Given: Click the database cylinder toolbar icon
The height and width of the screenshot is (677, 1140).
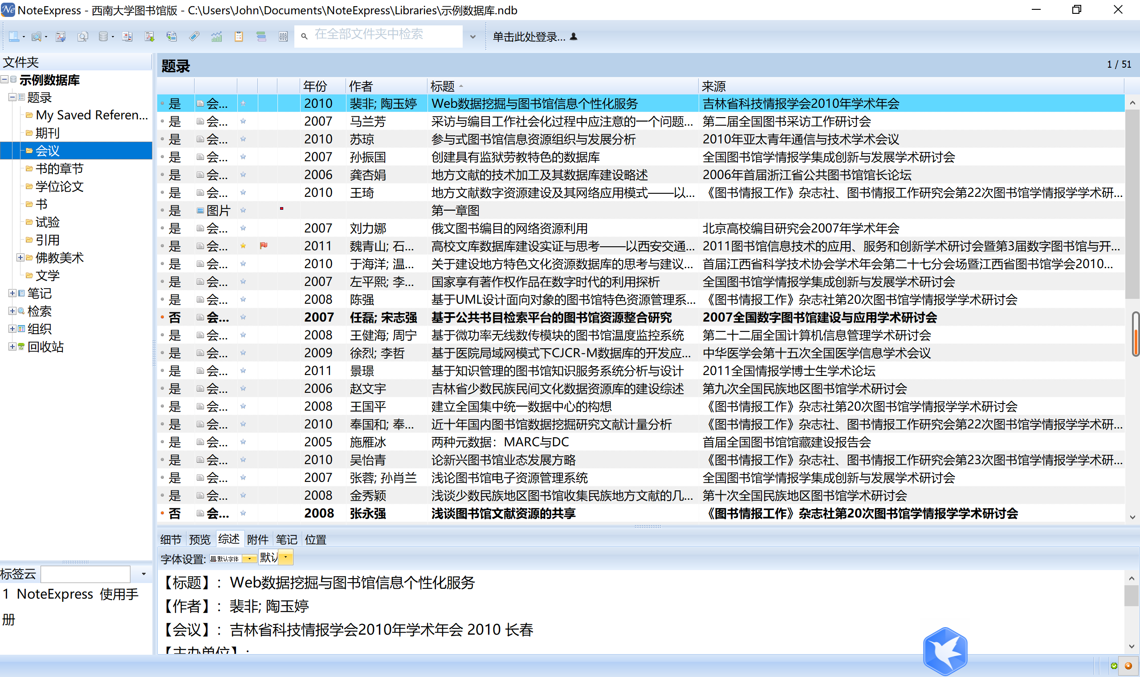Looking at the screenshot, I should click(x=103, y=37).
